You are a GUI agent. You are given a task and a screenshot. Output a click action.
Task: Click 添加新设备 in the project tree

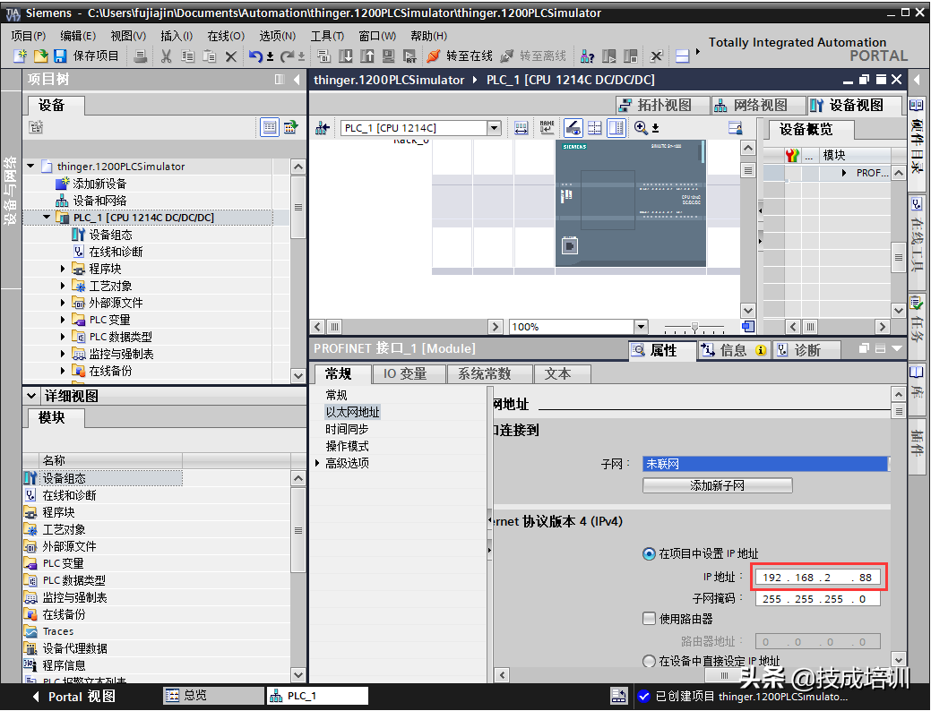[x=99, y=184]
